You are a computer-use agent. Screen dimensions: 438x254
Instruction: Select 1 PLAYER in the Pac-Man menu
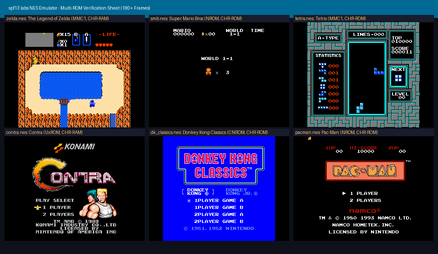pos(364,194)
